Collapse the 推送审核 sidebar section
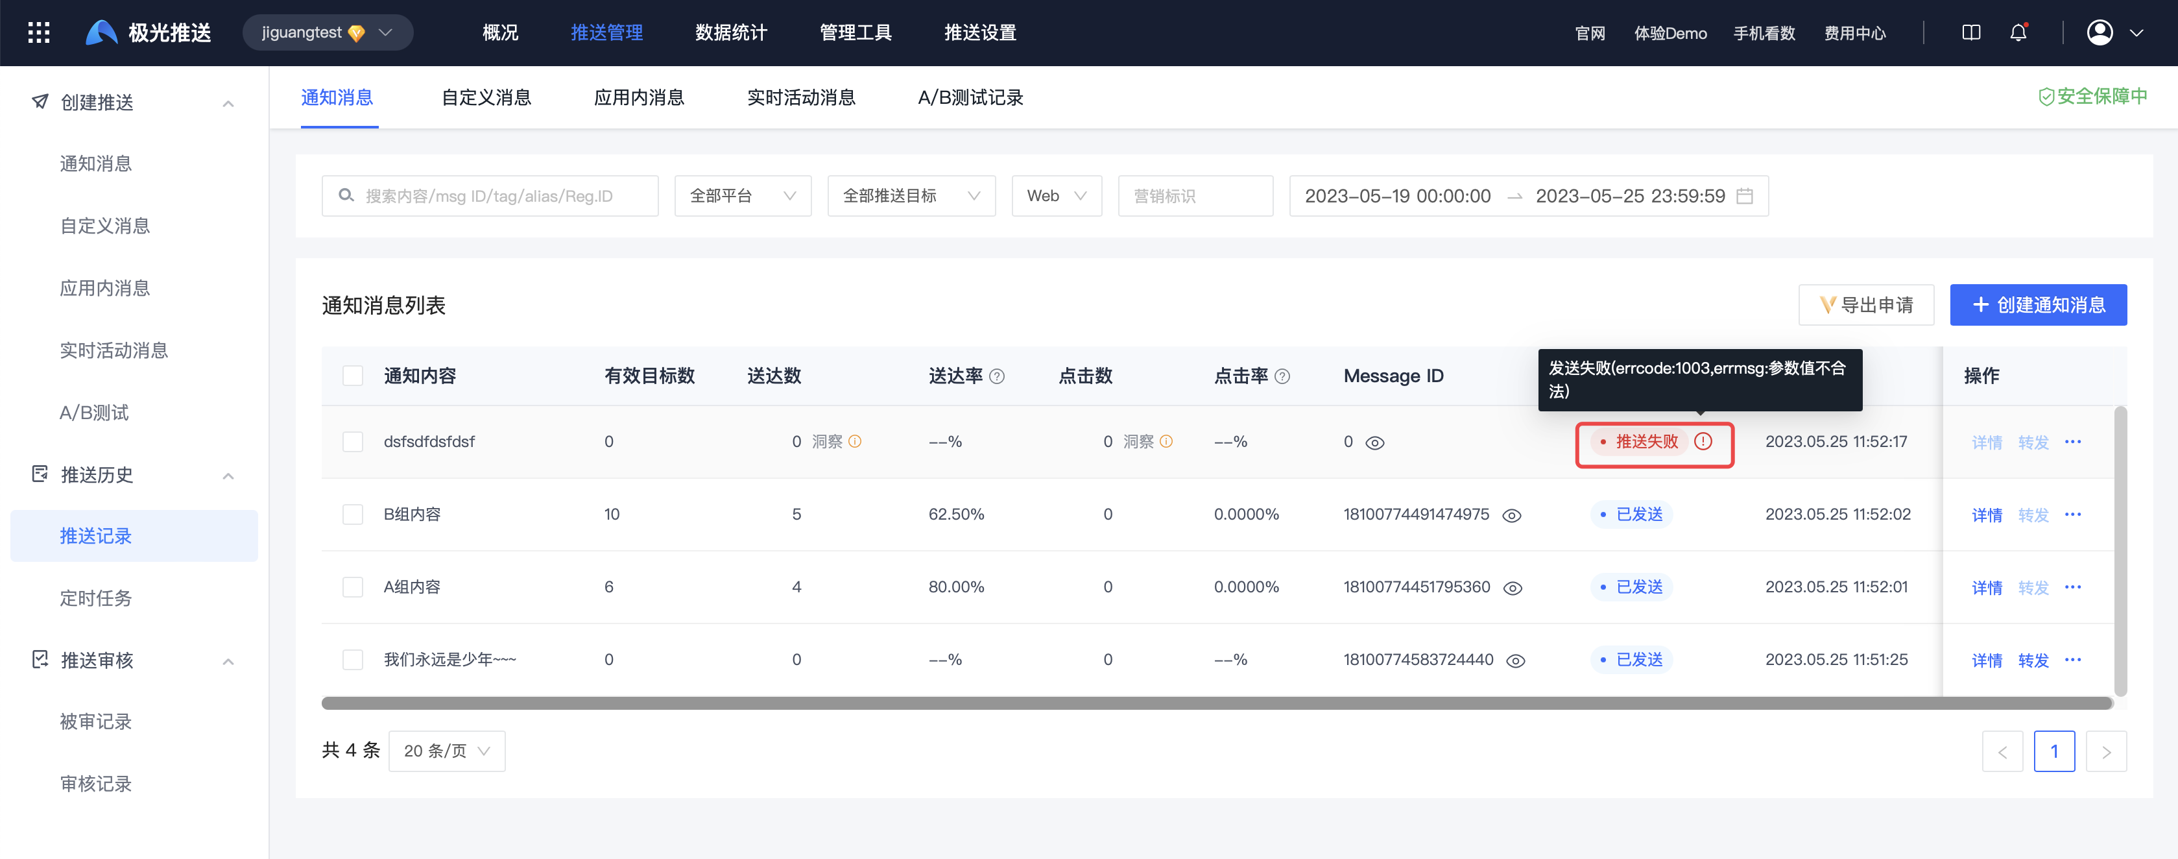The image size is (2178, 859). (x=228, y=661)
